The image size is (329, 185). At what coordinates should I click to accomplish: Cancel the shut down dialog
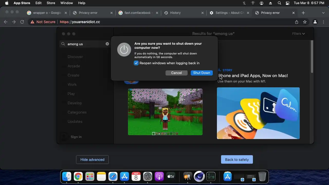[176, 73]
